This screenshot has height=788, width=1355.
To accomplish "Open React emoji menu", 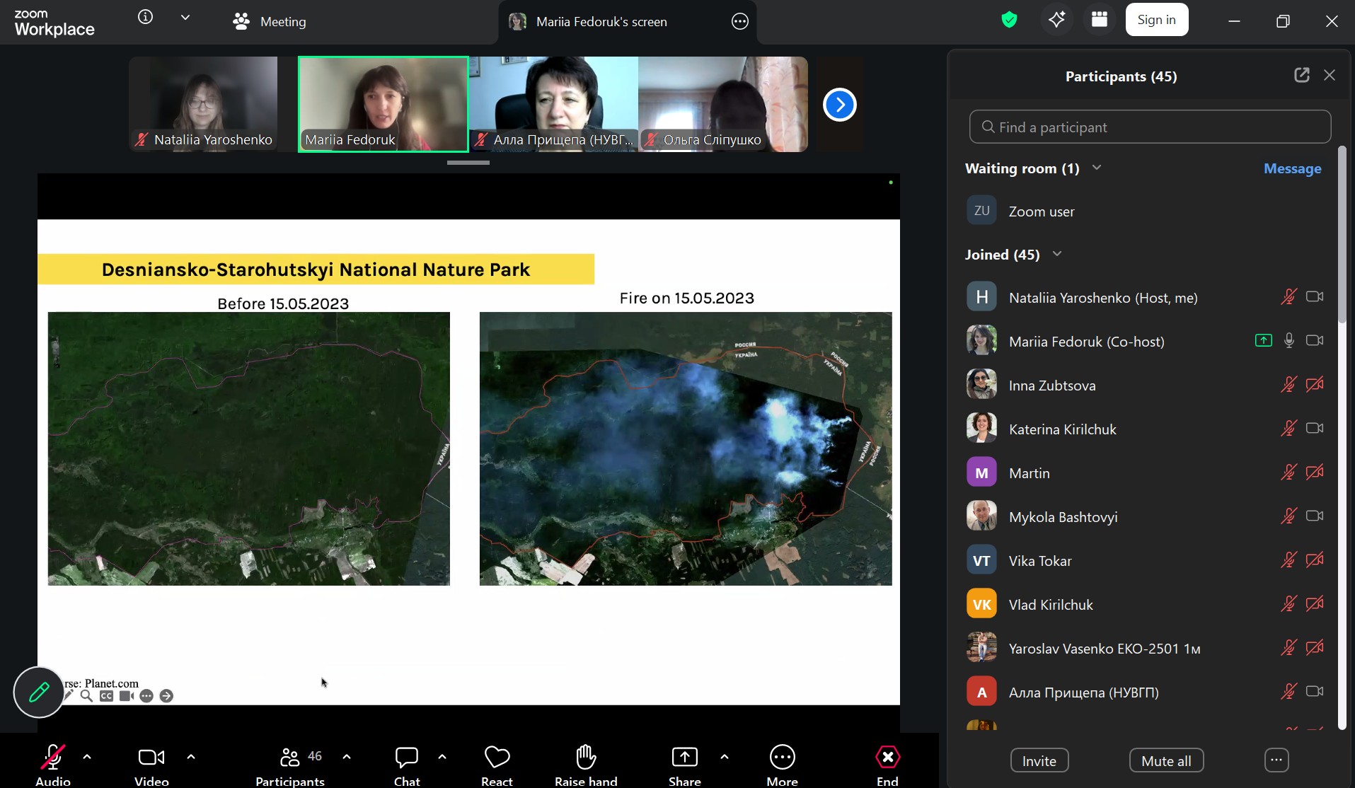I will (x=497, y=764).
